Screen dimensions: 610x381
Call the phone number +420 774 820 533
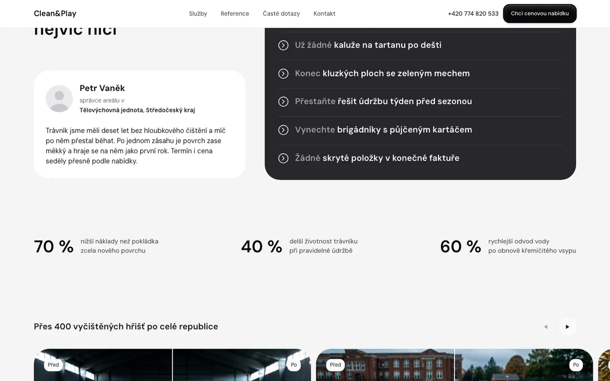click(473, 14)
